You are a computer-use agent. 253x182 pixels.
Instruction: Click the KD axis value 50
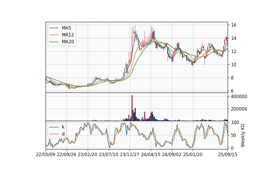click(x=234, y=135)
